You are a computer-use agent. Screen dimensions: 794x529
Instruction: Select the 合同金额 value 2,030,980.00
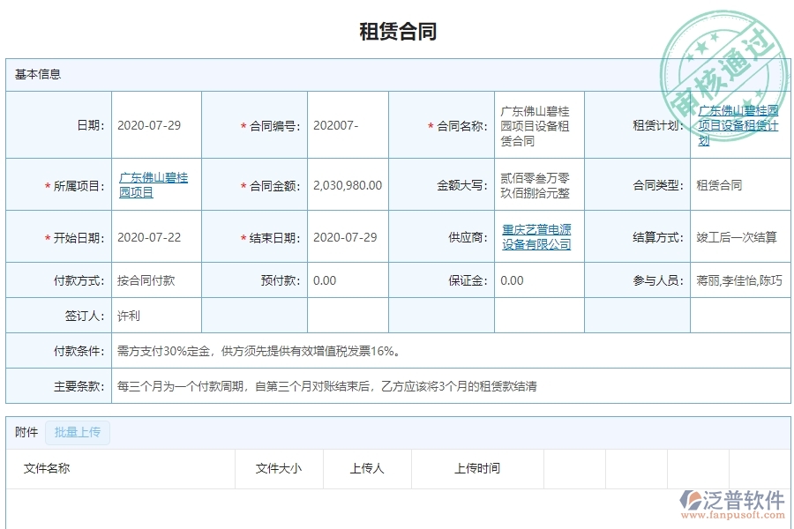point(348,185)
